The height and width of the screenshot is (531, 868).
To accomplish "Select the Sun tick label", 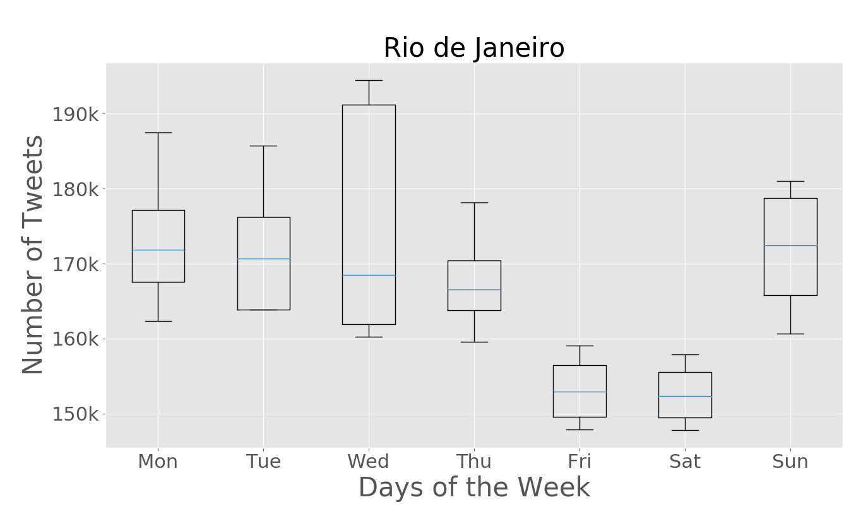I will [790, 462].
